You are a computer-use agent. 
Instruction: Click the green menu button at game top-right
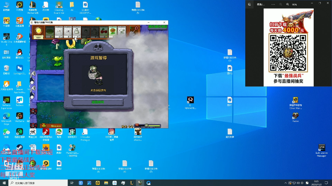(158, 27)
